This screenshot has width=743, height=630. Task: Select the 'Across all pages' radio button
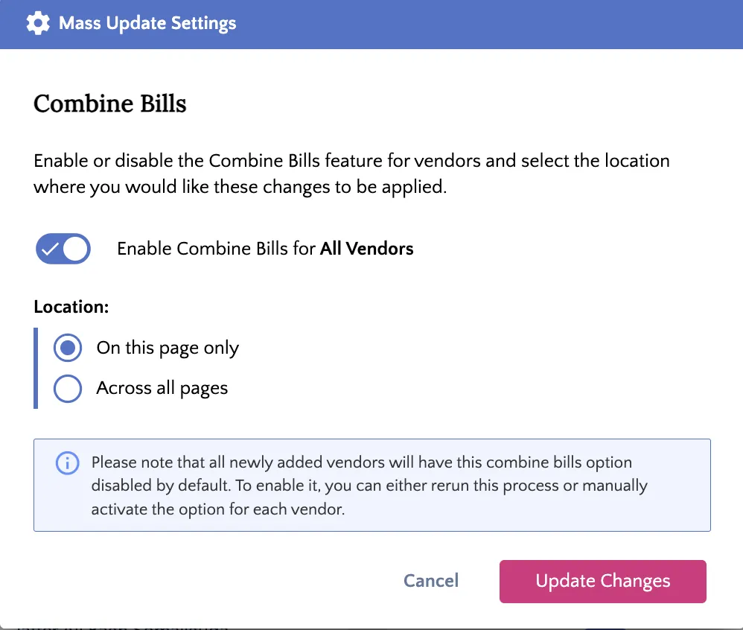click(x=67, y=388)
